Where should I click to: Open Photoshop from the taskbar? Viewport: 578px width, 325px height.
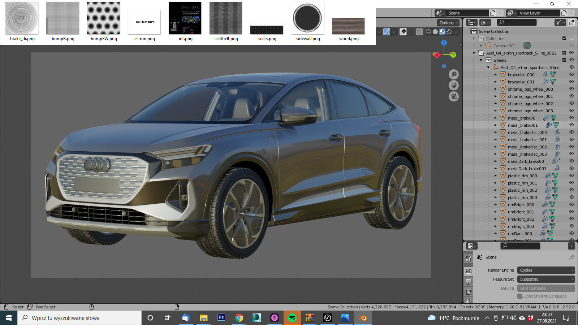(221, 318)
